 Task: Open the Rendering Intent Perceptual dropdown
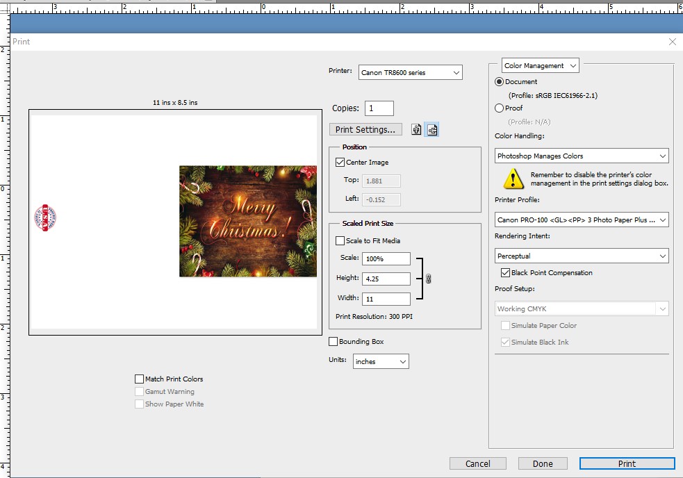click(582, 256)
